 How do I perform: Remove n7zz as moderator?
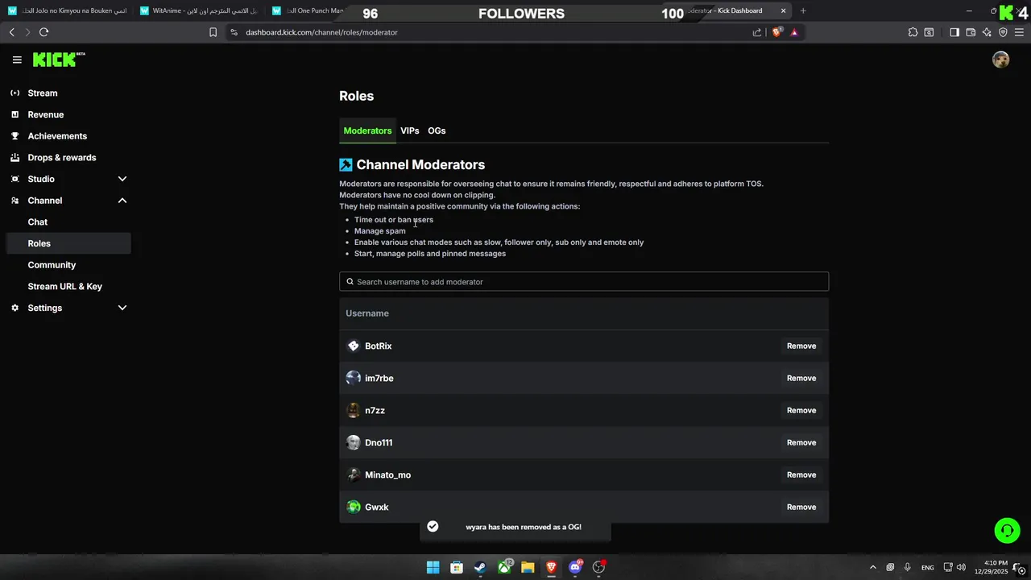tap(801, 410)
